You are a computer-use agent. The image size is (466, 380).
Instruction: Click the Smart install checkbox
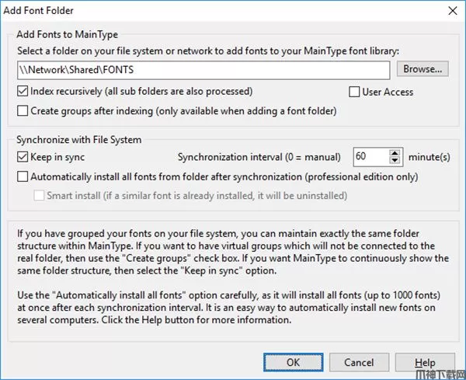pyautogui.click(x=39, y=196)
